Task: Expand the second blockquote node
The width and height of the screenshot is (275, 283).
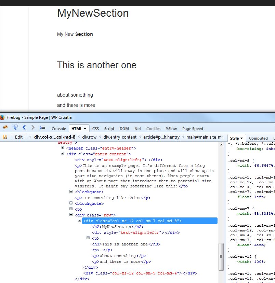Action: 71,203
